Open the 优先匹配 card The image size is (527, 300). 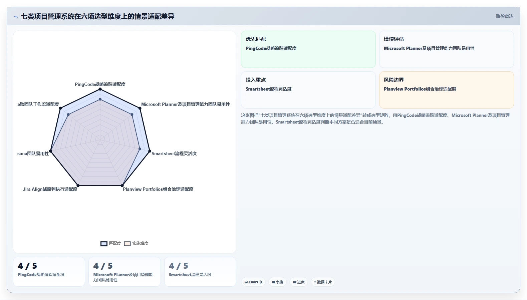click(x=308, y=49)
